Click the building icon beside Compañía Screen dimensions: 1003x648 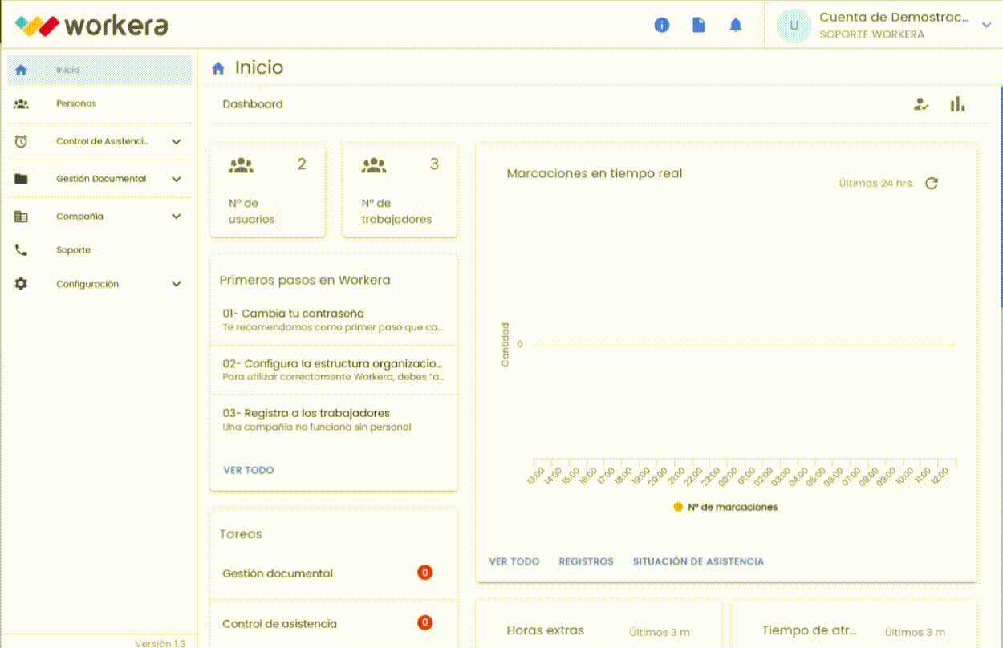(21, 217)
